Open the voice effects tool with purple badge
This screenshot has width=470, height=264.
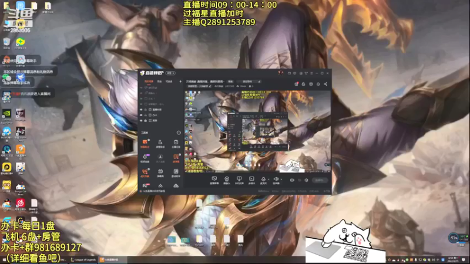click(145, 158)
